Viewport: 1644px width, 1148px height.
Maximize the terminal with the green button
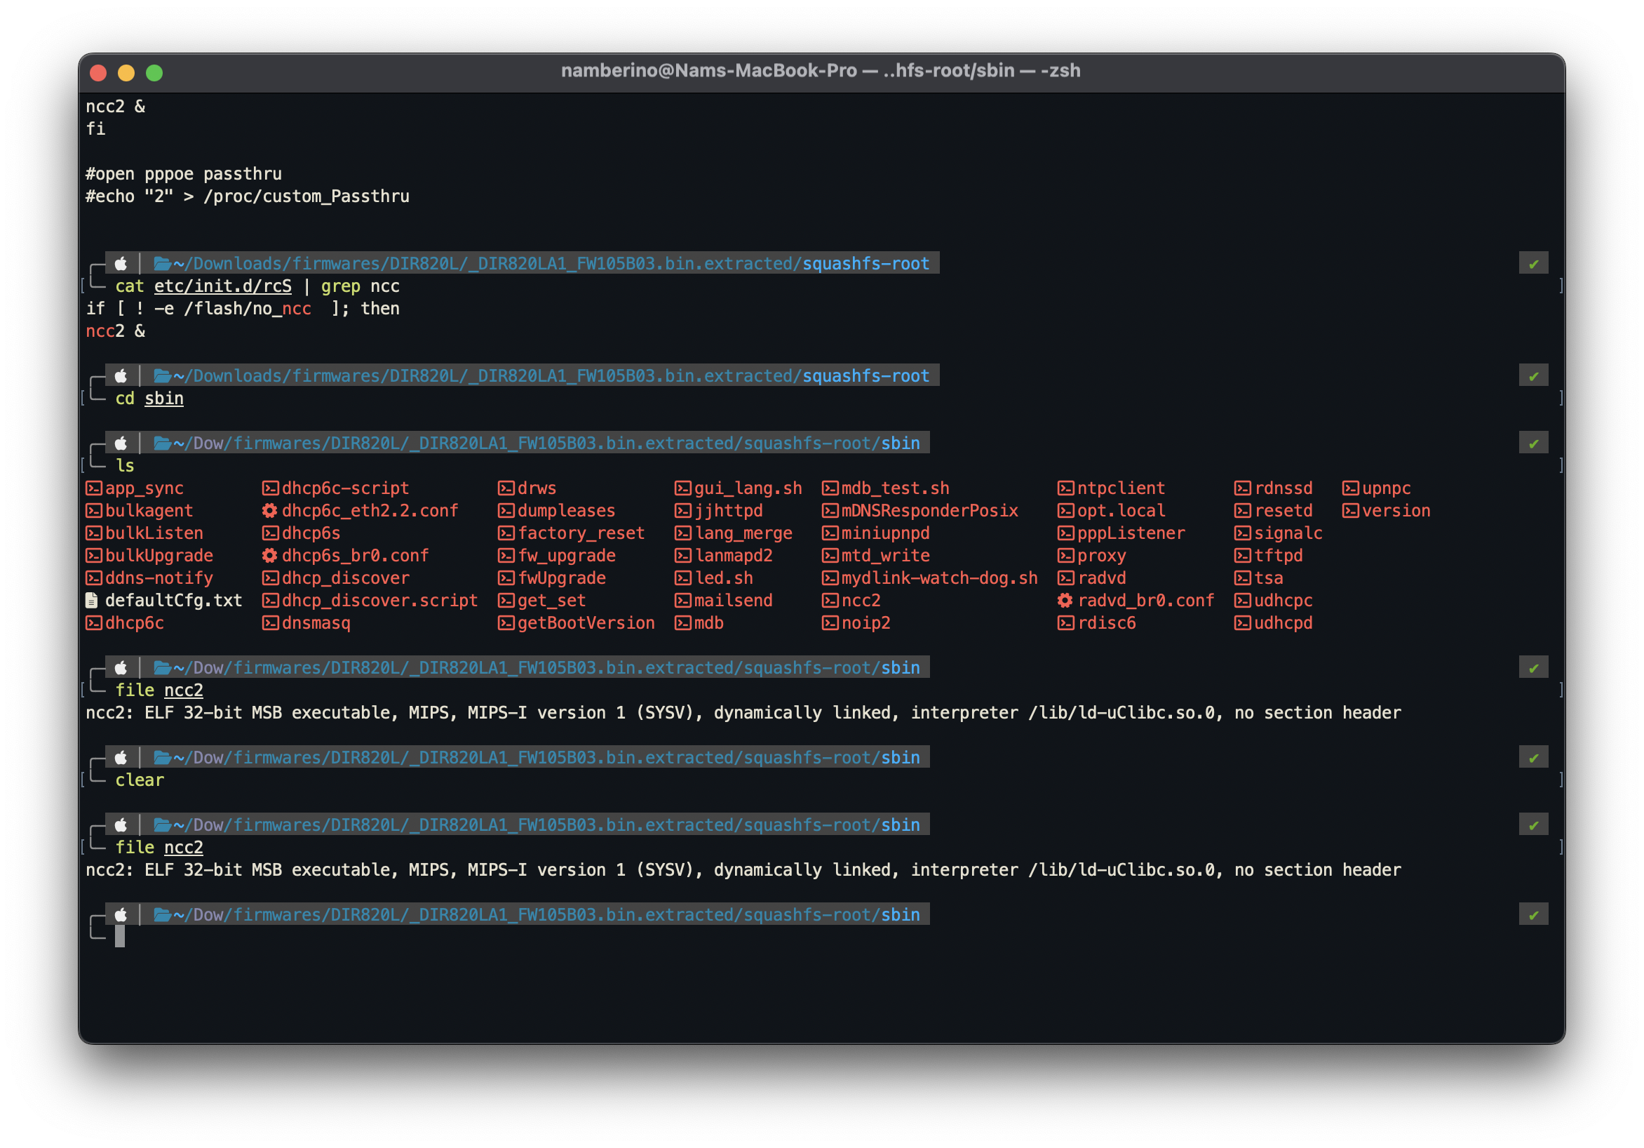click(155, 73)
